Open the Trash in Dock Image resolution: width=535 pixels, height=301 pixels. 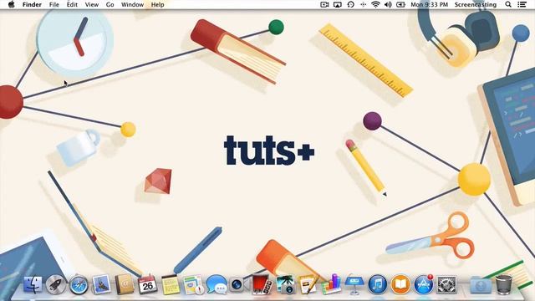click(503, 284)
